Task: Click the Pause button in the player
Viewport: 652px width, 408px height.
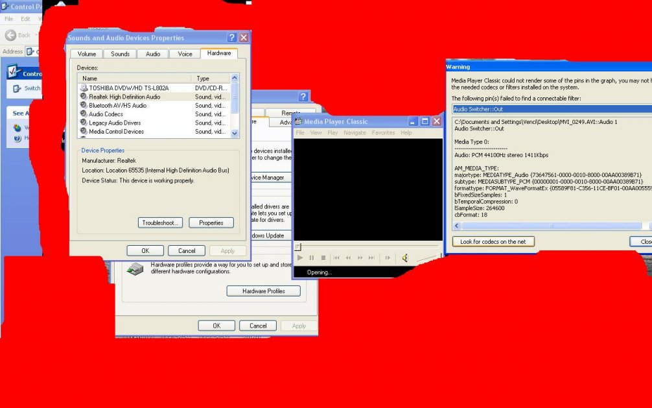Action: [x=312, y=258]
